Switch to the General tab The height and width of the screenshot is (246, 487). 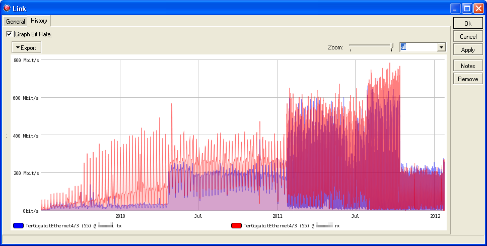[x=16, y=22]
